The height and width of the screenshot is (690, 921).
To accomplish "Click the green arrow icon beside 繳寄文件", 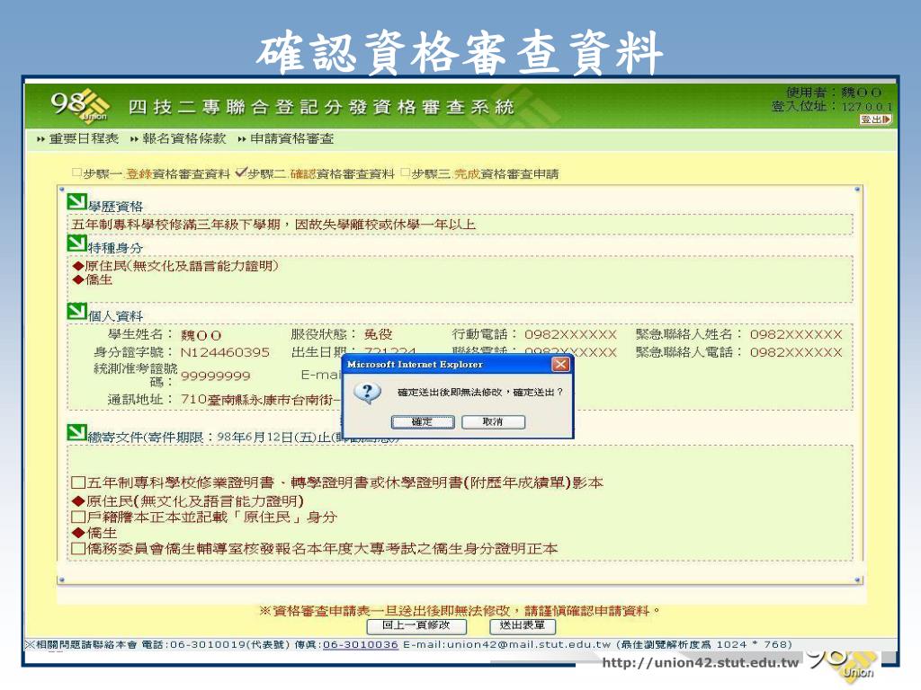I will coord(76,432).
